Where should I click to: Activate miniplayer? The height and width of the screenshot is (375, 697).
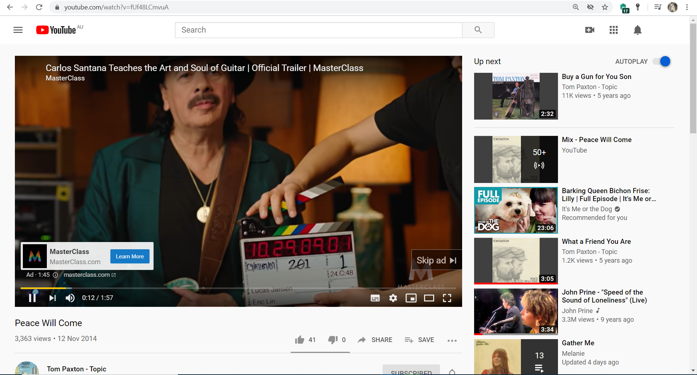(x=411, y=298)
